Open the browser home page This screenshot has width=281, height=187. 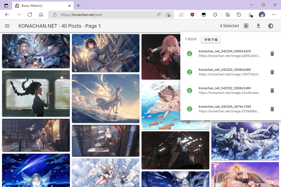tap(41, 15)
